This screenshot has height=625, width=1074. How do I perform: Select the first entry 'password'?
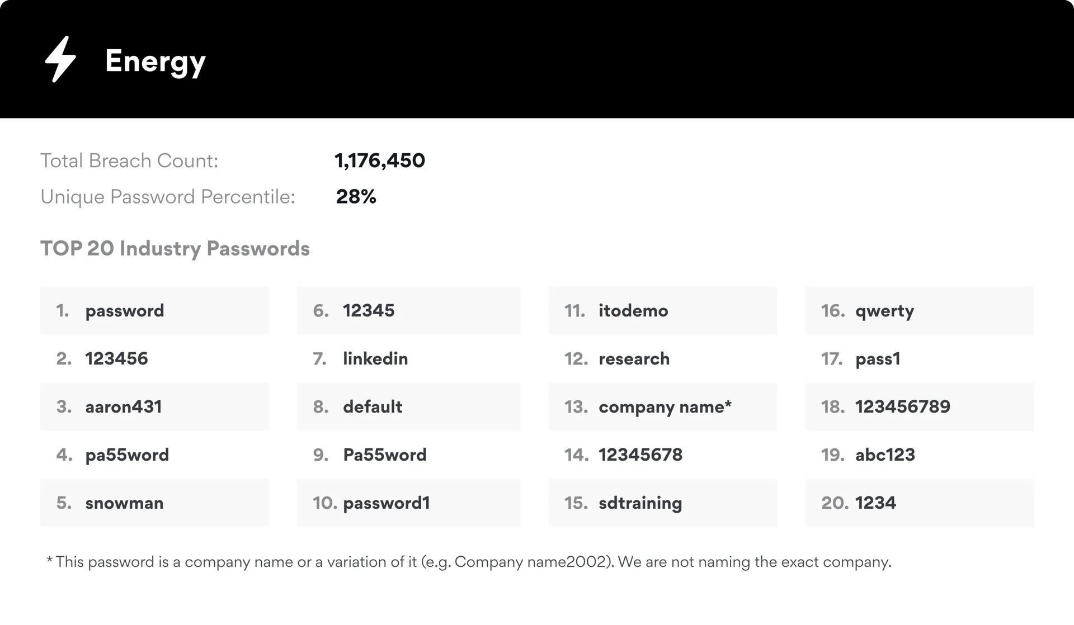(125, 311)
